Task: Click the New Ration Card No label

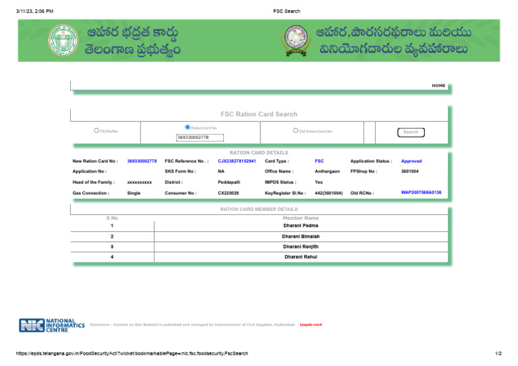Action: [x=95, y=161]
